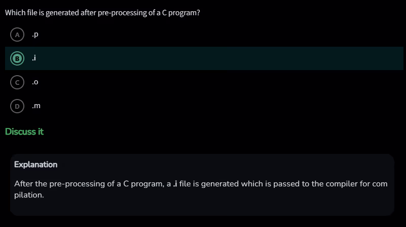Open the "Discuss it" link
This screenshot has height=227, width=406.
click(x=24, y=132)
